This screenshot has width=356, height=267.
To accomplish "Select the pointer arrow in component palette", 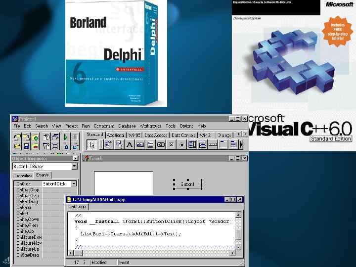I will (x=92, y=144).
